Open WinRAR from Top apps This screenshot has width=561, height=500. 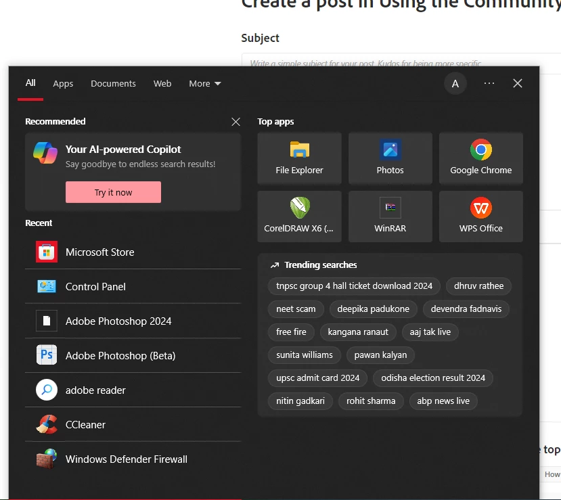point(390,217)
